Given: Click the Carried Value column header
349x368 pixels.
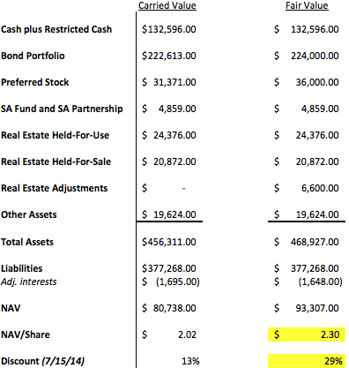Looking at the screenshot, I should point(167,5).
